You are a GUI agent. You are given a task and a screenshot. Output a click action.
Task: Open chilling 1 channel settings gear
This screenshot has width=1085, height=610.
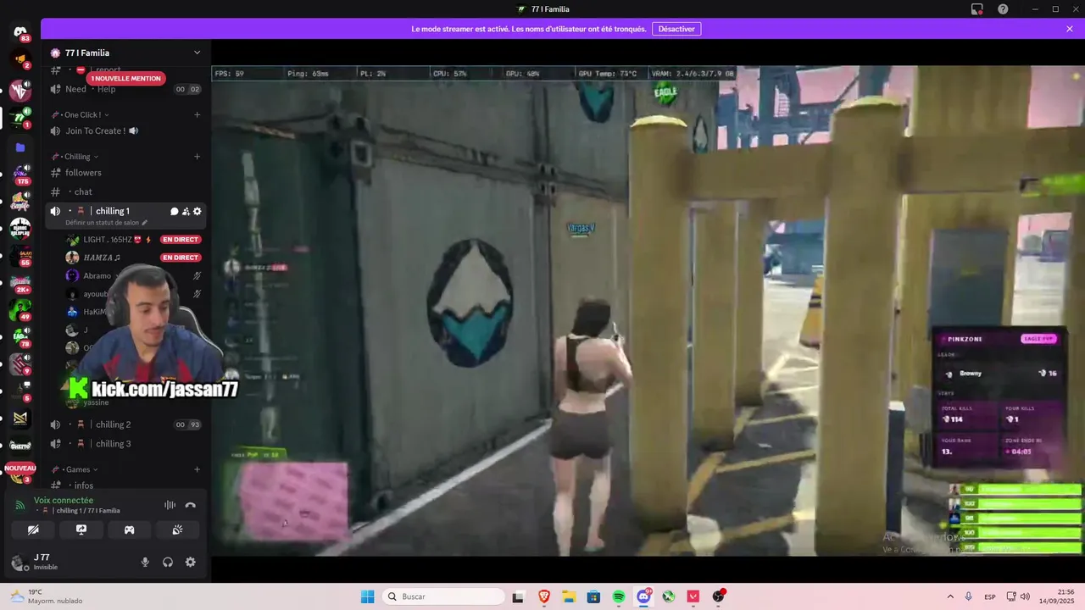[x=198, y=211]
